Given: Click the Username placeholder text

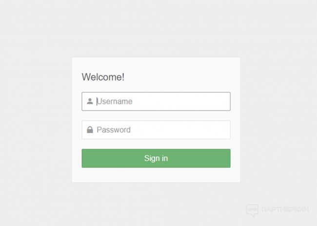Looking at the screenshot, I should point(115,101).
